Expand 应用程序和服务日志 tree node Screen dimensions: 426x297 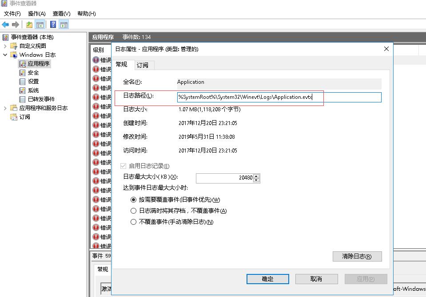[5, 108]
